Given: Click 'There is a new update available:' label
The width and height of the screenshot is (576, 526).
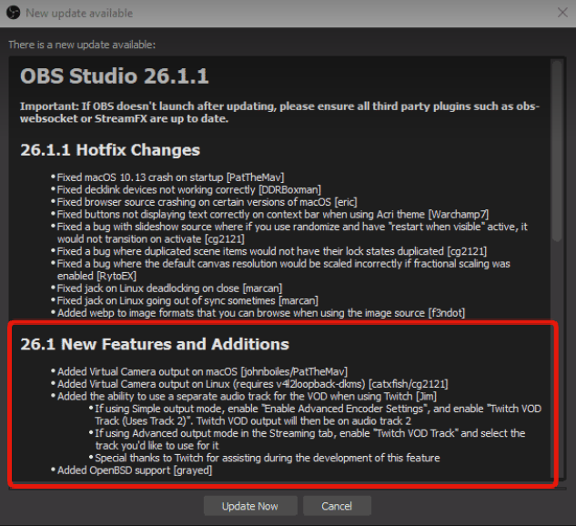Looking at the screenshot, I should coord(82,45).
